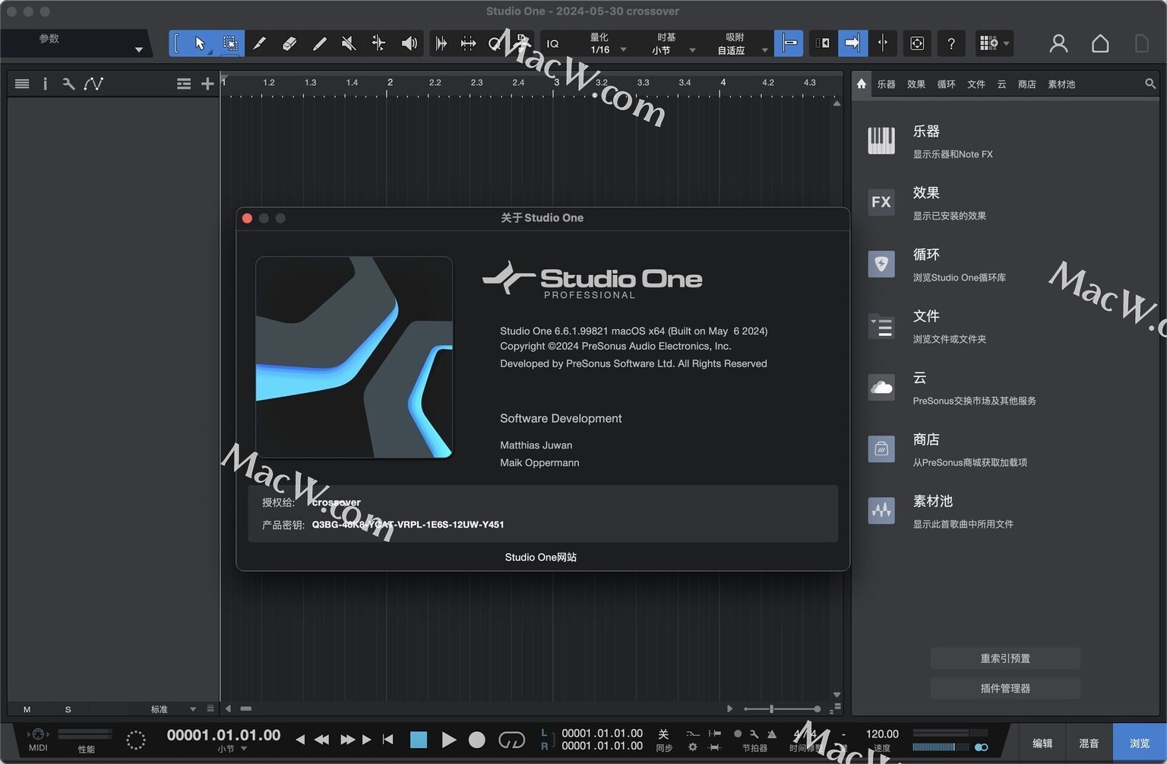Open the 素材池 pool waveform icon
Screen dimensions: 1167x764
(x=881, y=511)
